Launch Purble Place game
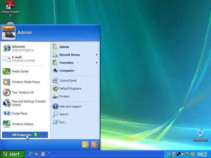This screenshot has height=158, width=211. pos(25,113)
